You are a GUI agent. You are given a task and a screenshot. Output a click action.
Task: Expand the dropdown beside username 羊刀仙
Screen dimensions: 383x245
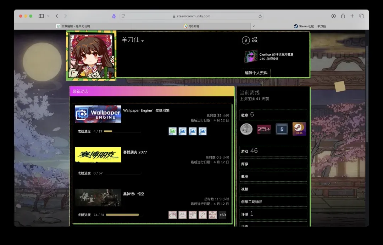click(143, 41)
